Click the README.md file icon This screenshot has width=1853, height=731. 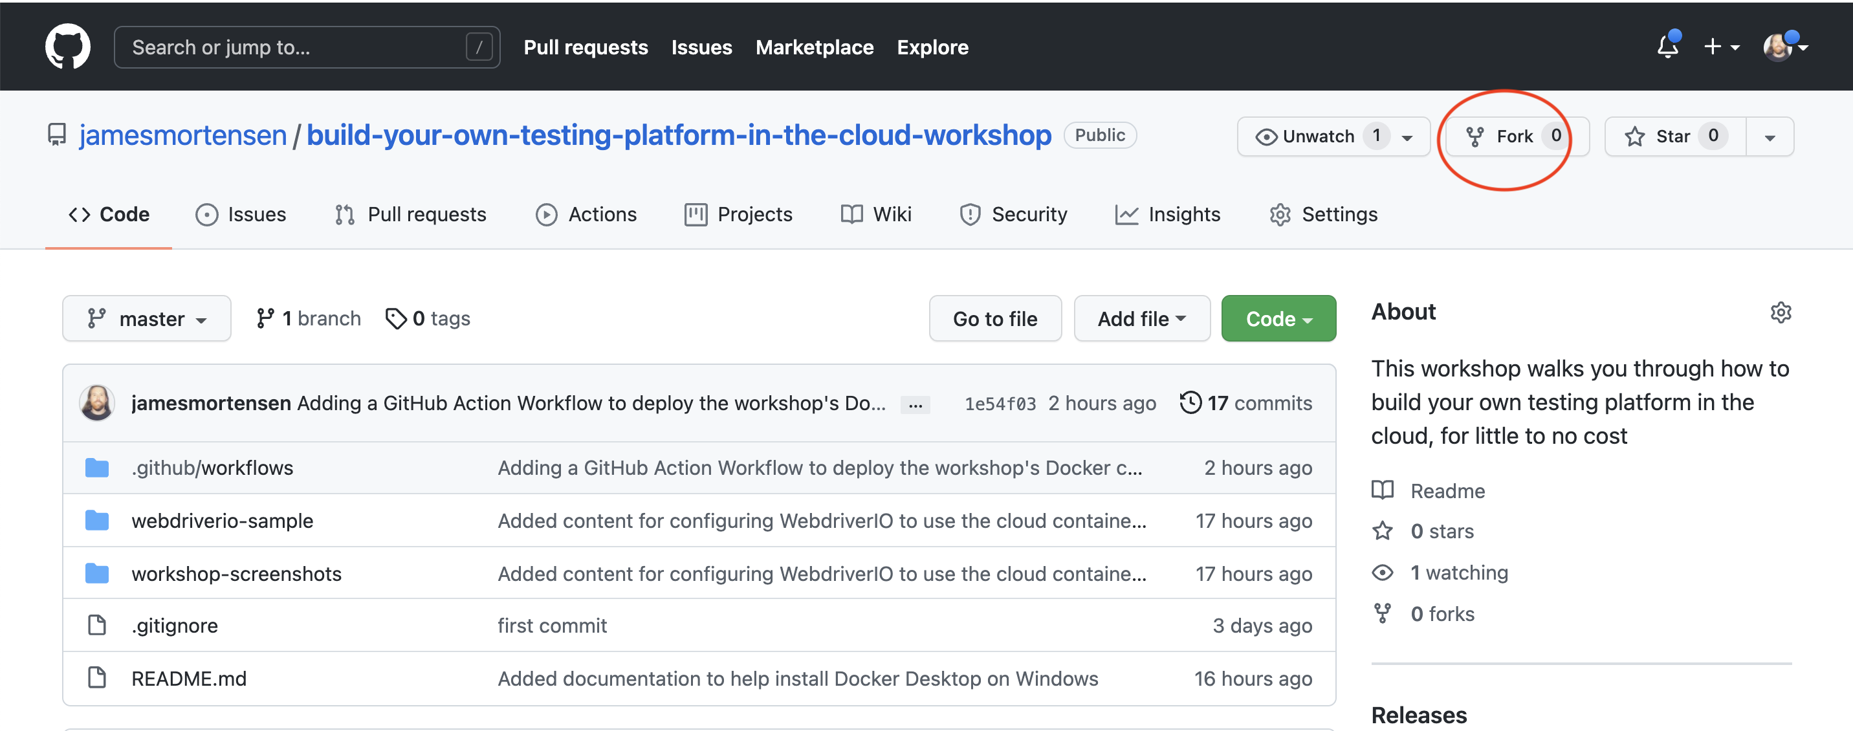pos(97,678)
